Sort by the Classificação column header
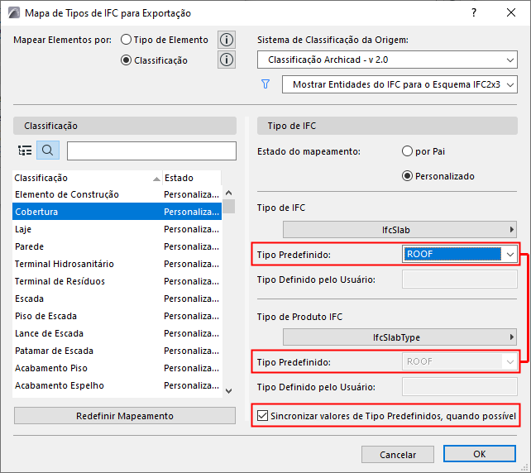The width and height of the screenshot is (531, 473). point(87,178)
